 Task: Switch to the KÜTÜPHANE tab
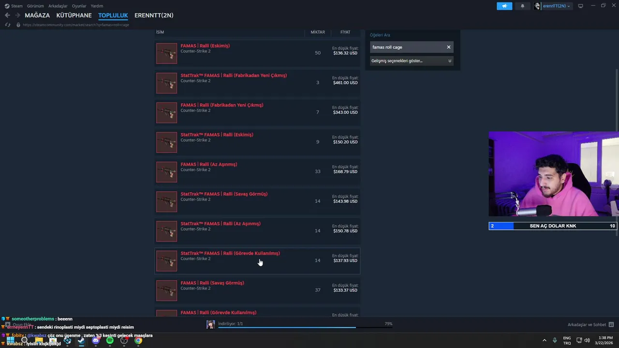click(x=74, y=15)
